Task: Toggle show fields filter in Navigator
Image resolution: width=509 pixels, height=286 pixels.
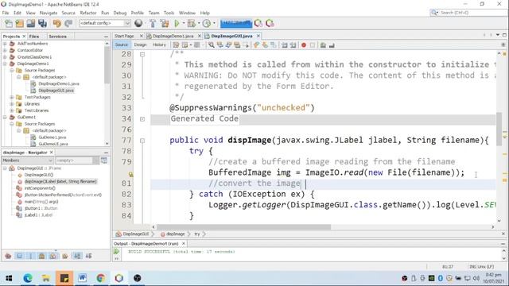Action: 19,256
